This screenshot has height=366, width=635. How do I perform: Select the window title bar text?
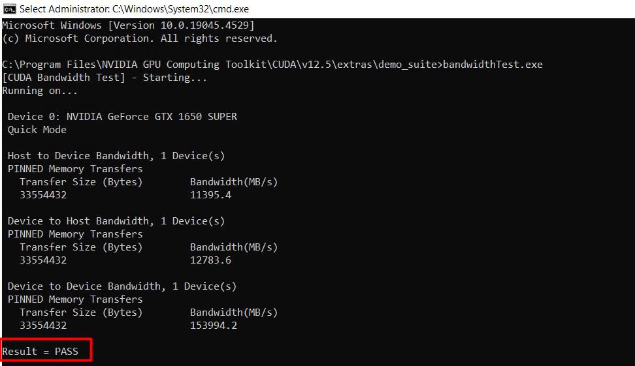pos(134,9)
